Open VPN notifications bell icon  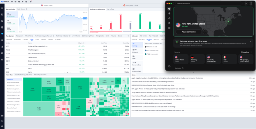[246, 3]
